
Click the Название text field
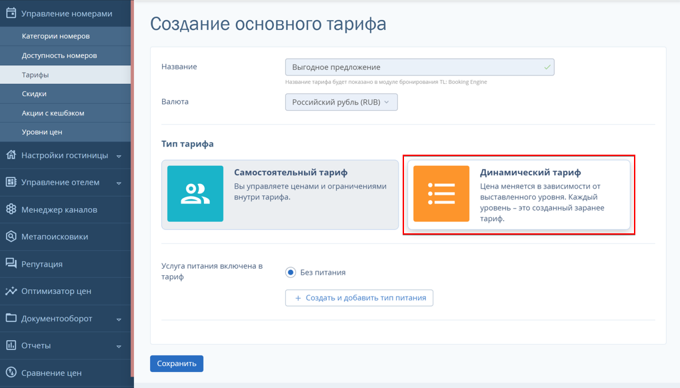tap(420, 67)
